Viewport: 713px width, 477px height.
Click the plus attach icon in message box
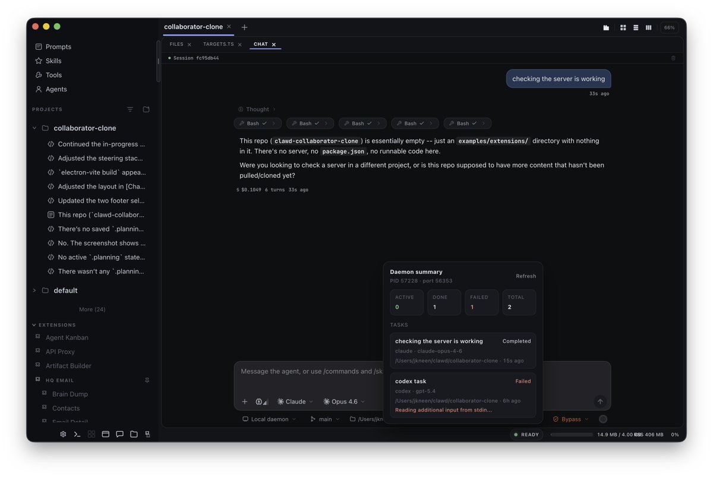pyautogui.click(x=244, y=402)
